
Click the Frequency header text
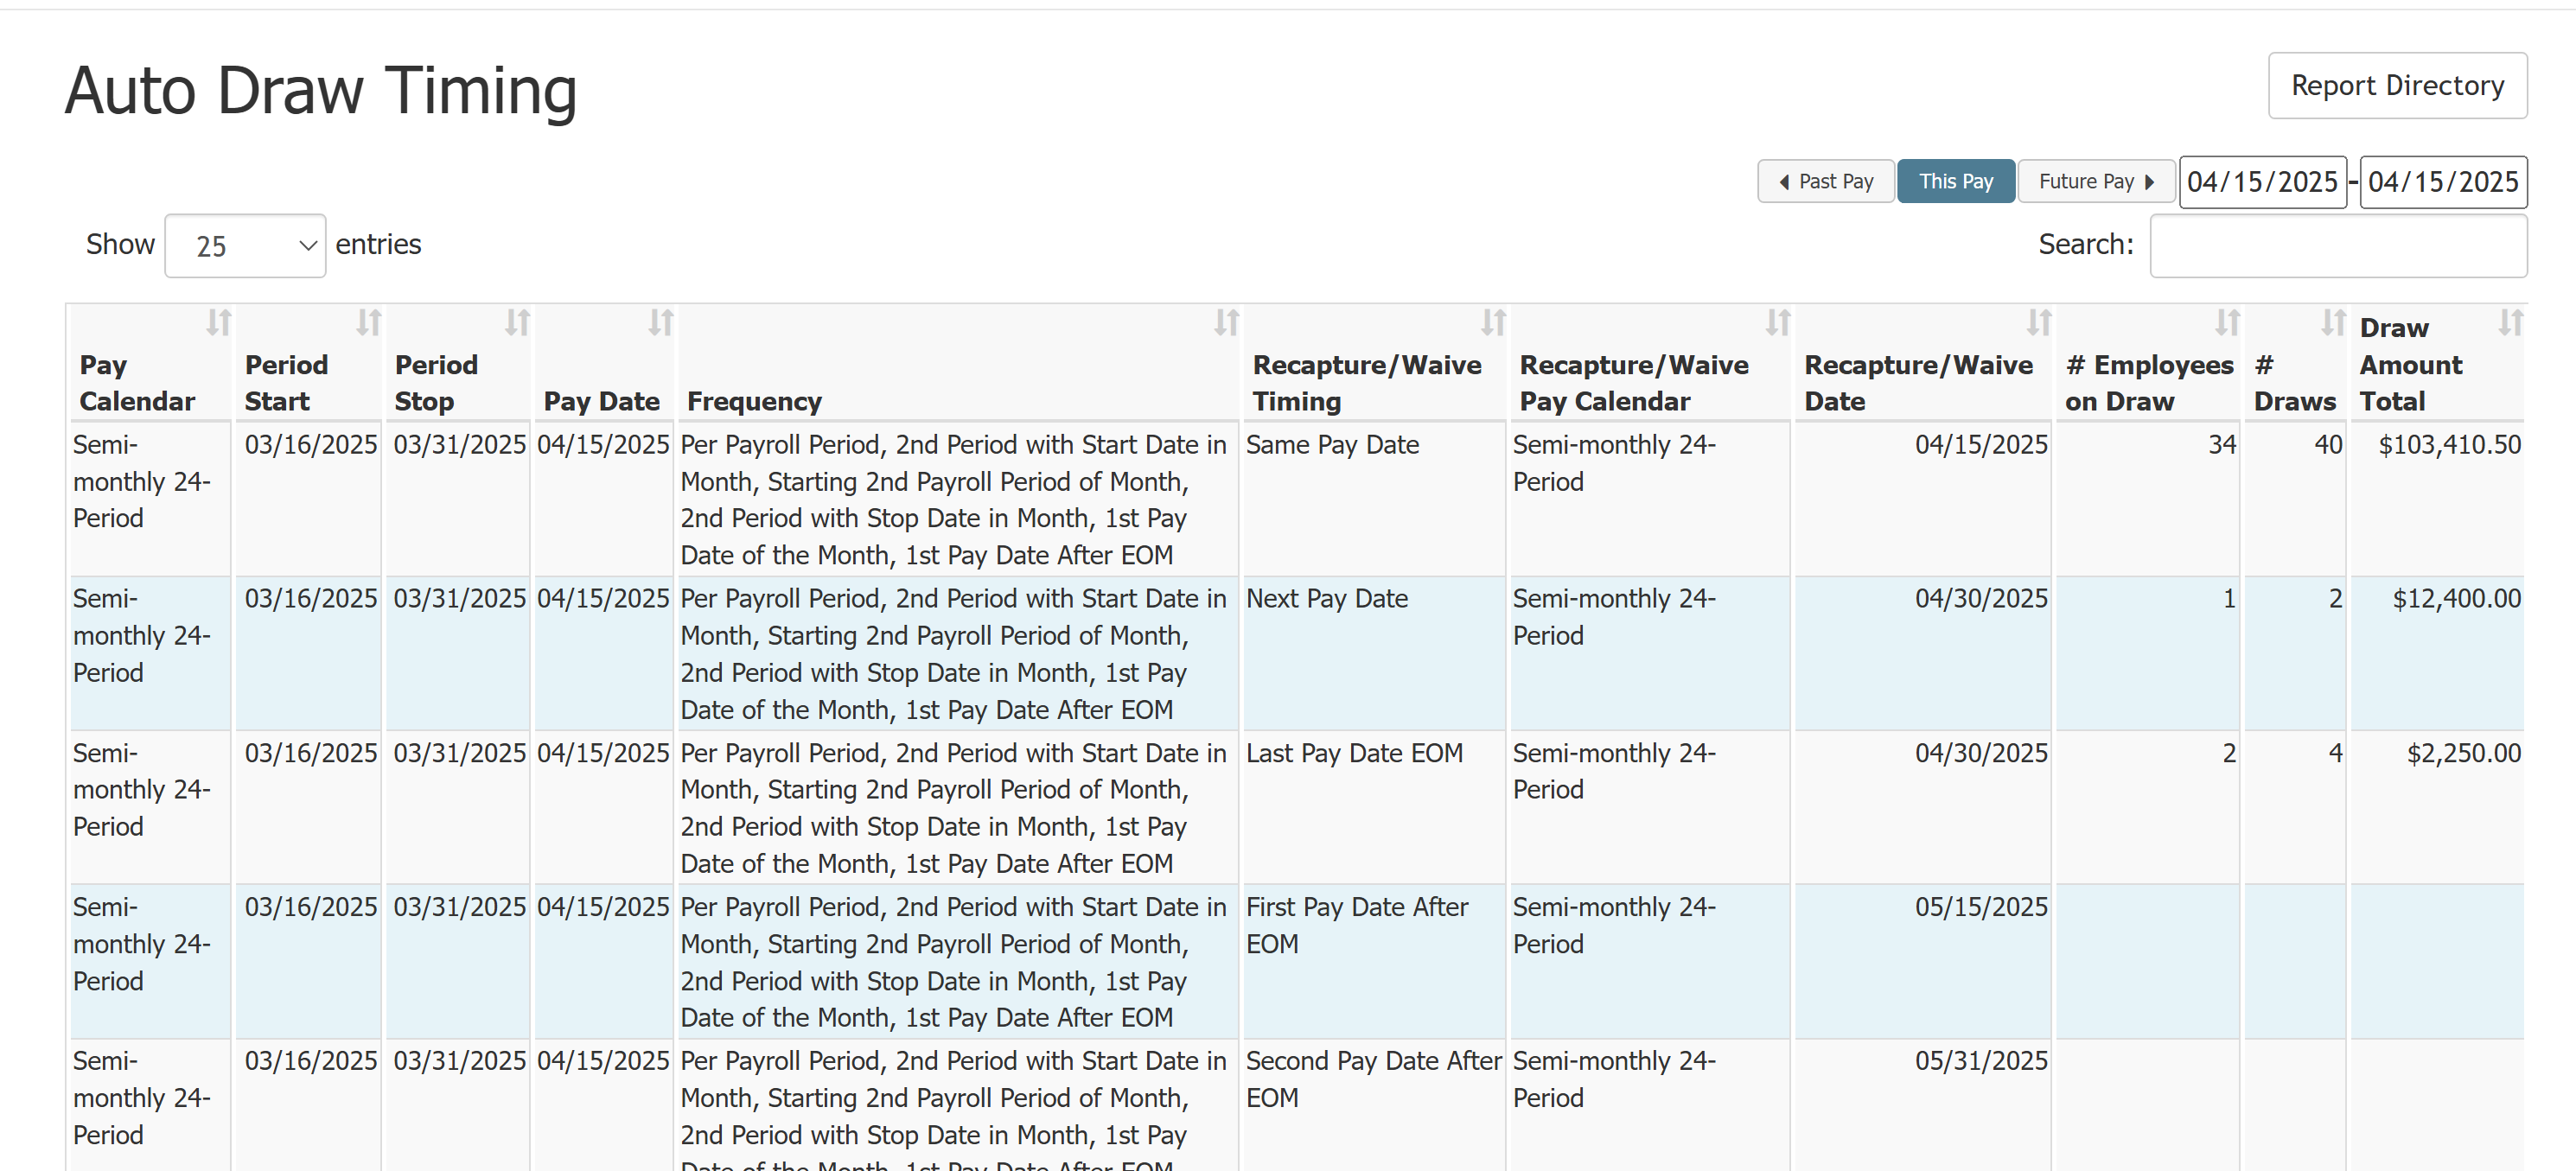754,401
